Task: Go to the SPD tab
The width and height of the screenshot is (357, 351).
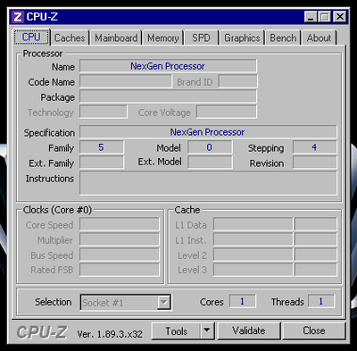Action: (201, 38)
